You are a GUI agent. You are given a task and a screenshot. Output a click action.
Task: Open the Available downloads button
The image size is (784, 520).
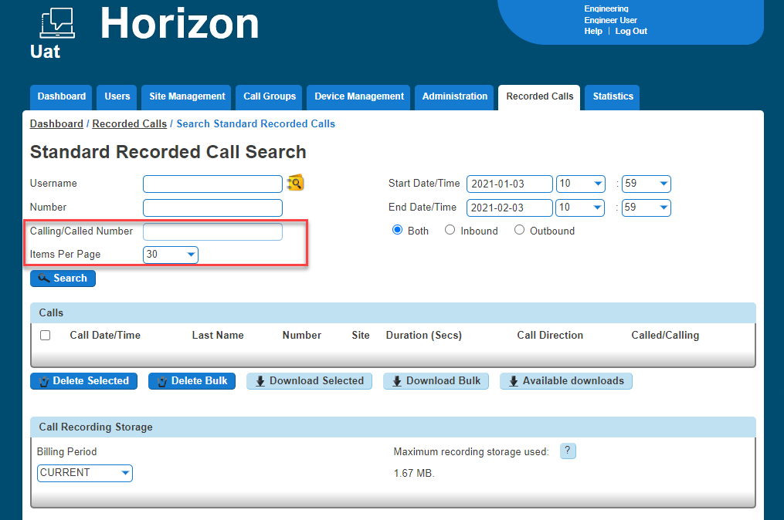click(566, 381)
